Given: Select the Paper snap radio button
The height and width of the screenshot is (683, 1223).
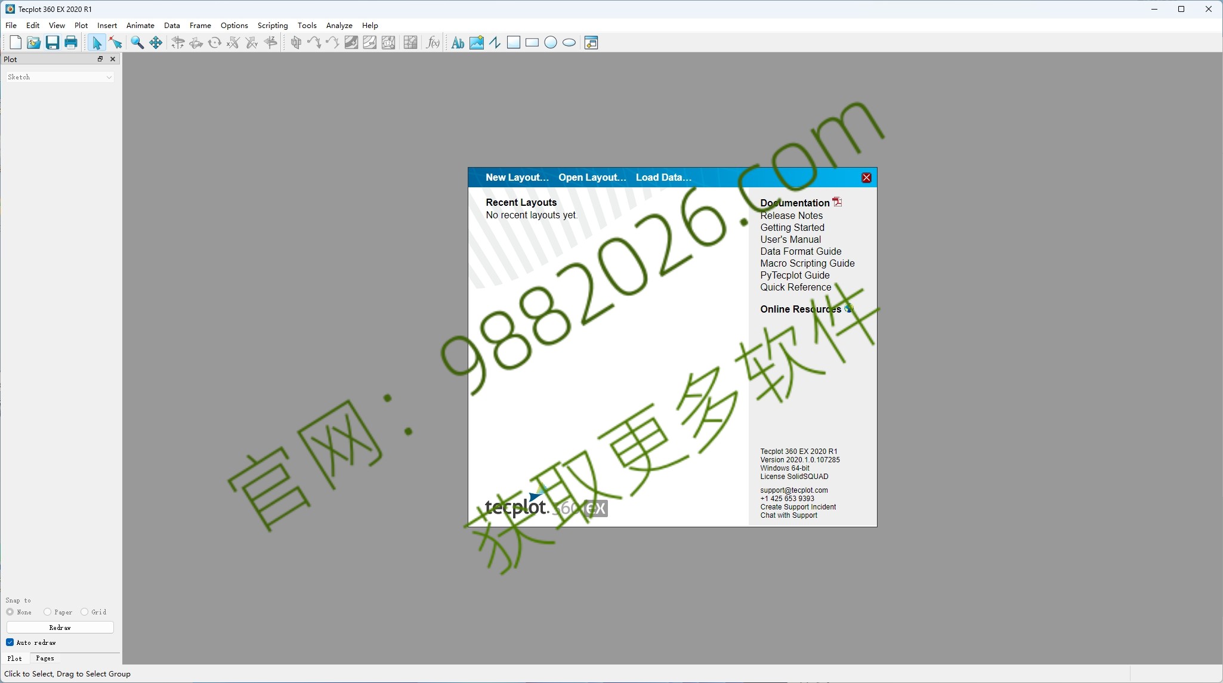Looking at the screenshot, I should (47, 612).
